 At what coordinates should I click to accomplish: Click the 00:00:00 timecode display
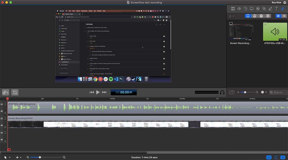[124, 92]
